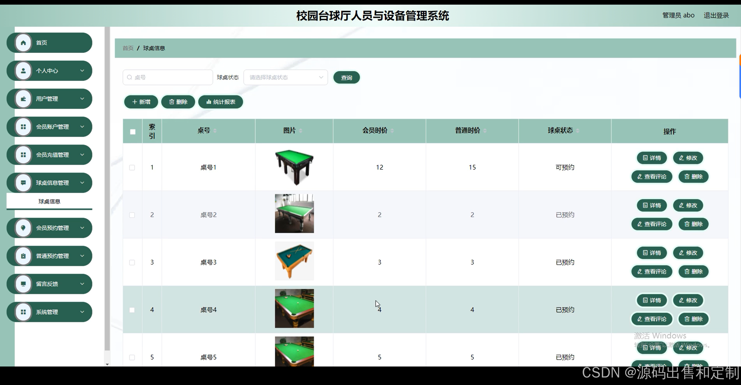Click the 统计报表 button

[x=221, y=102]
